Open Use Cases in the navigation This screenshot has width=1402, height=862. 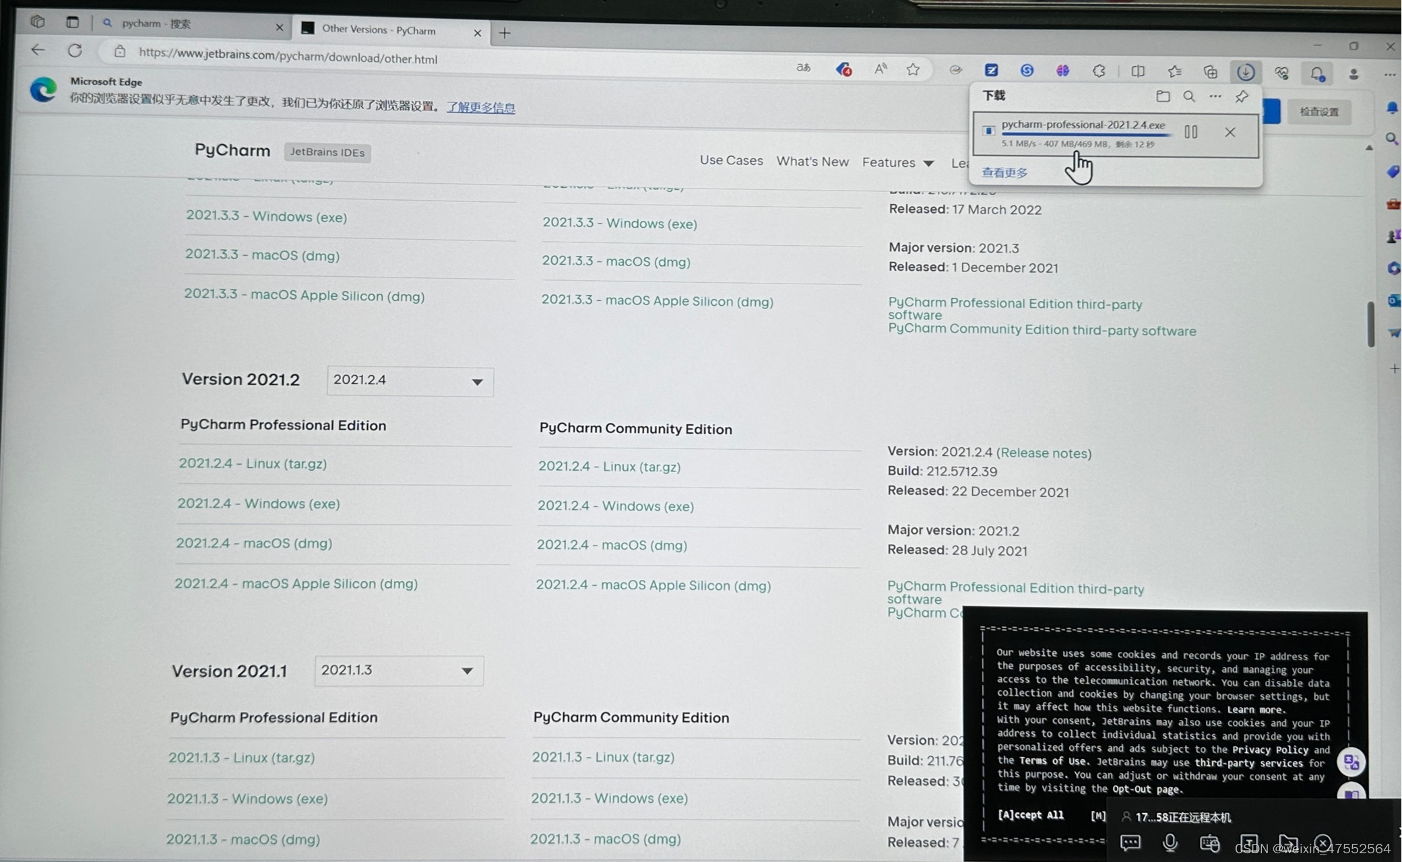click(x=731, y=160)
